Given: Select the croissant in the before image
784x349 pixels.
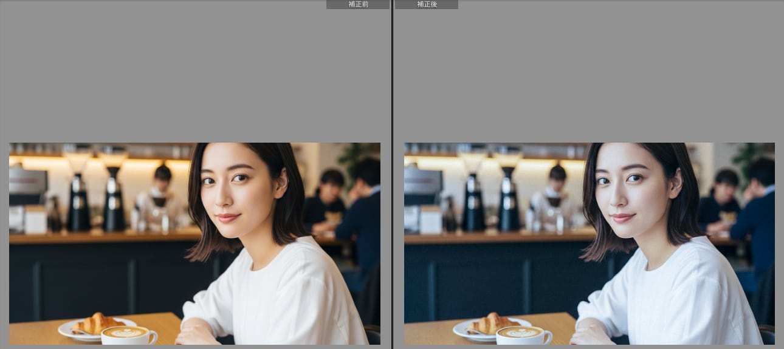Looking at the screenshot, I should click(x=94, y=324).
